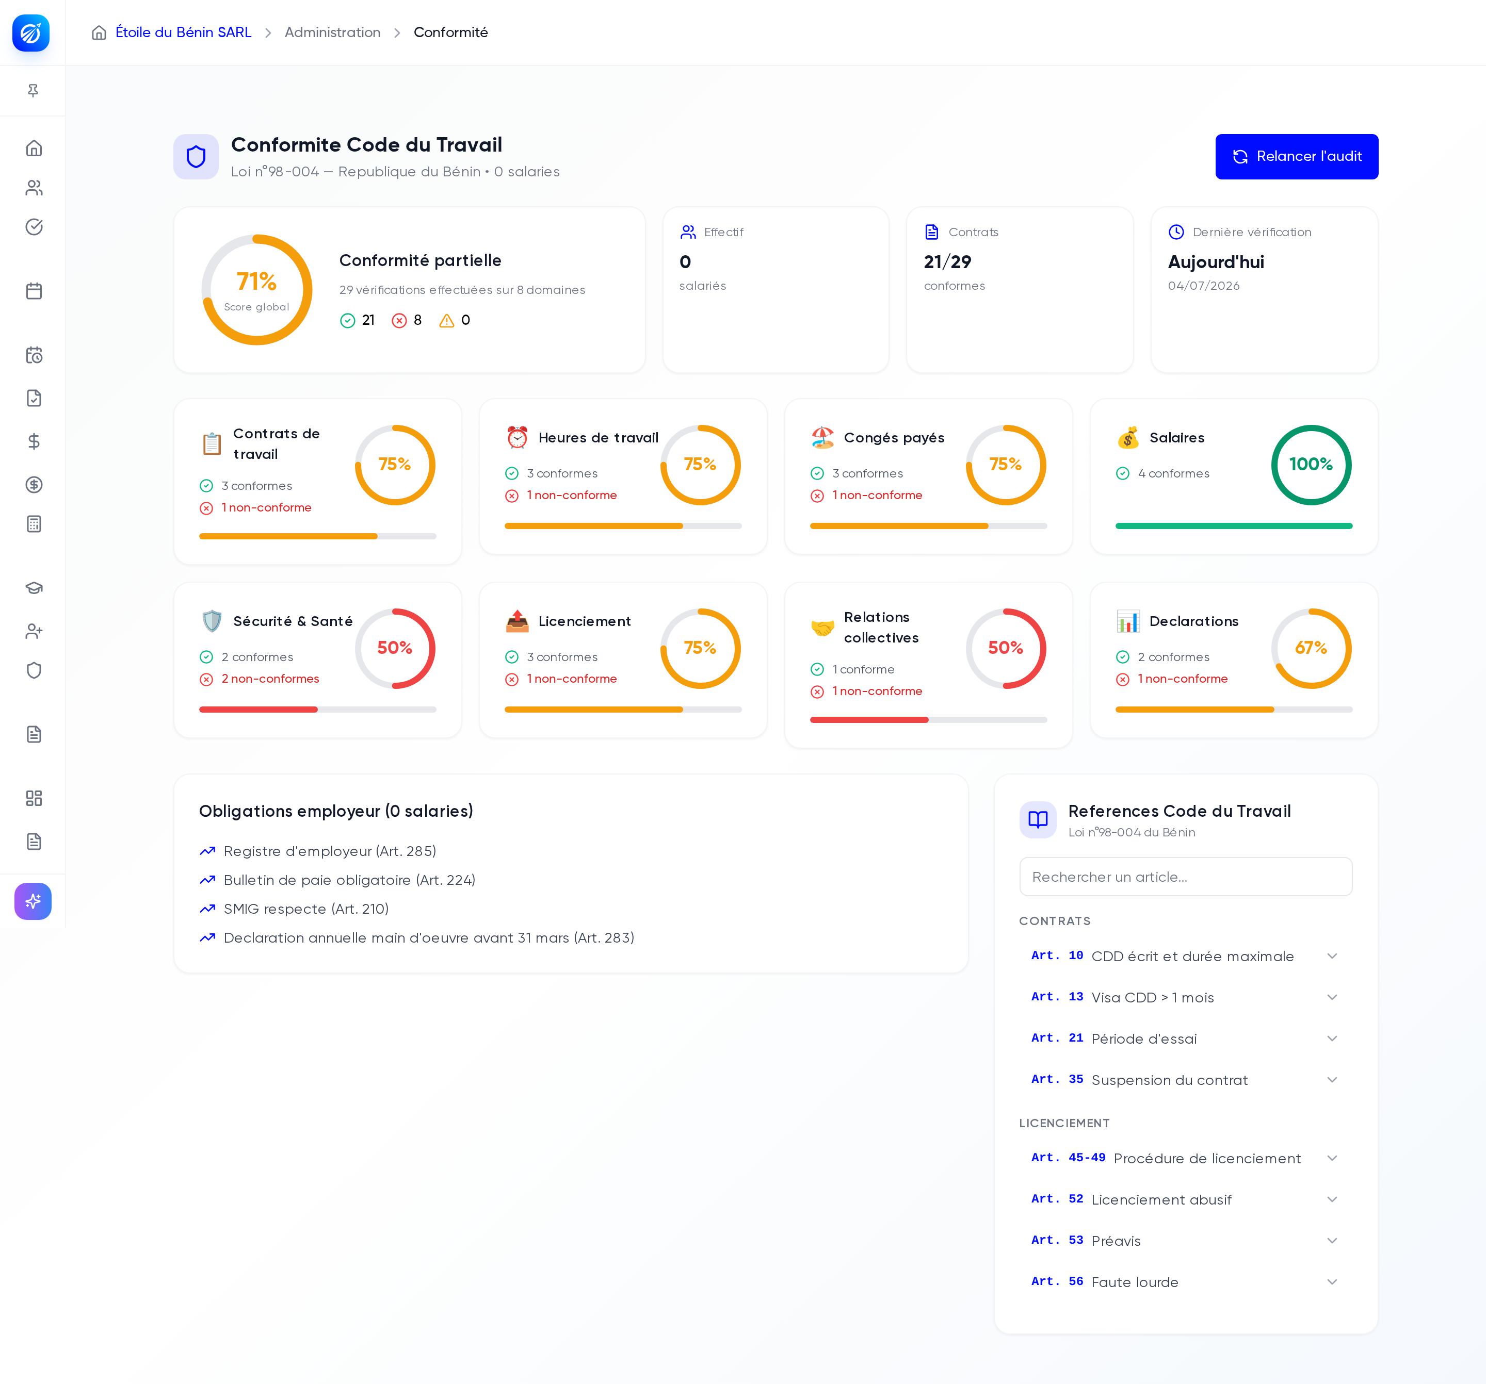Screen dimensions: 1486x1384
Task: Click the shield icon beside page title
Action: [196, 157]
